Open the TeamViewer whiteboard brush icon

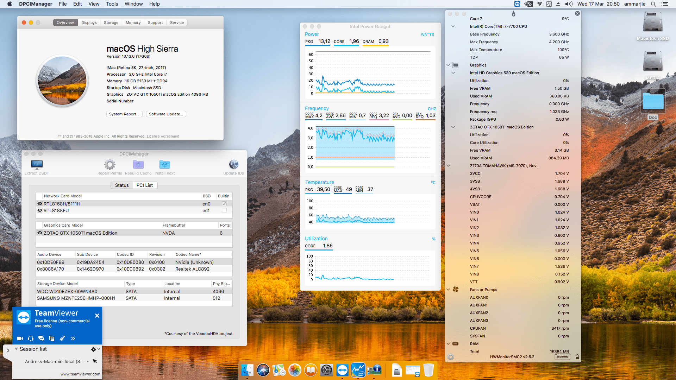(x=62, y=338)
